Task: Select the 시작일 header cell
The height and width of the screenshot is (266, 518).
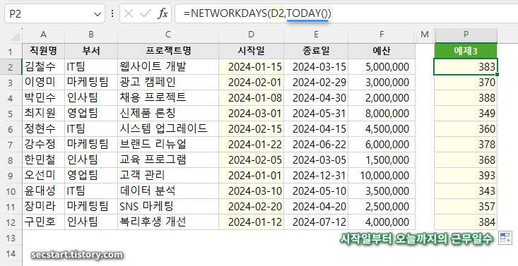Action: pyautogui.click(x=251, y=51)
